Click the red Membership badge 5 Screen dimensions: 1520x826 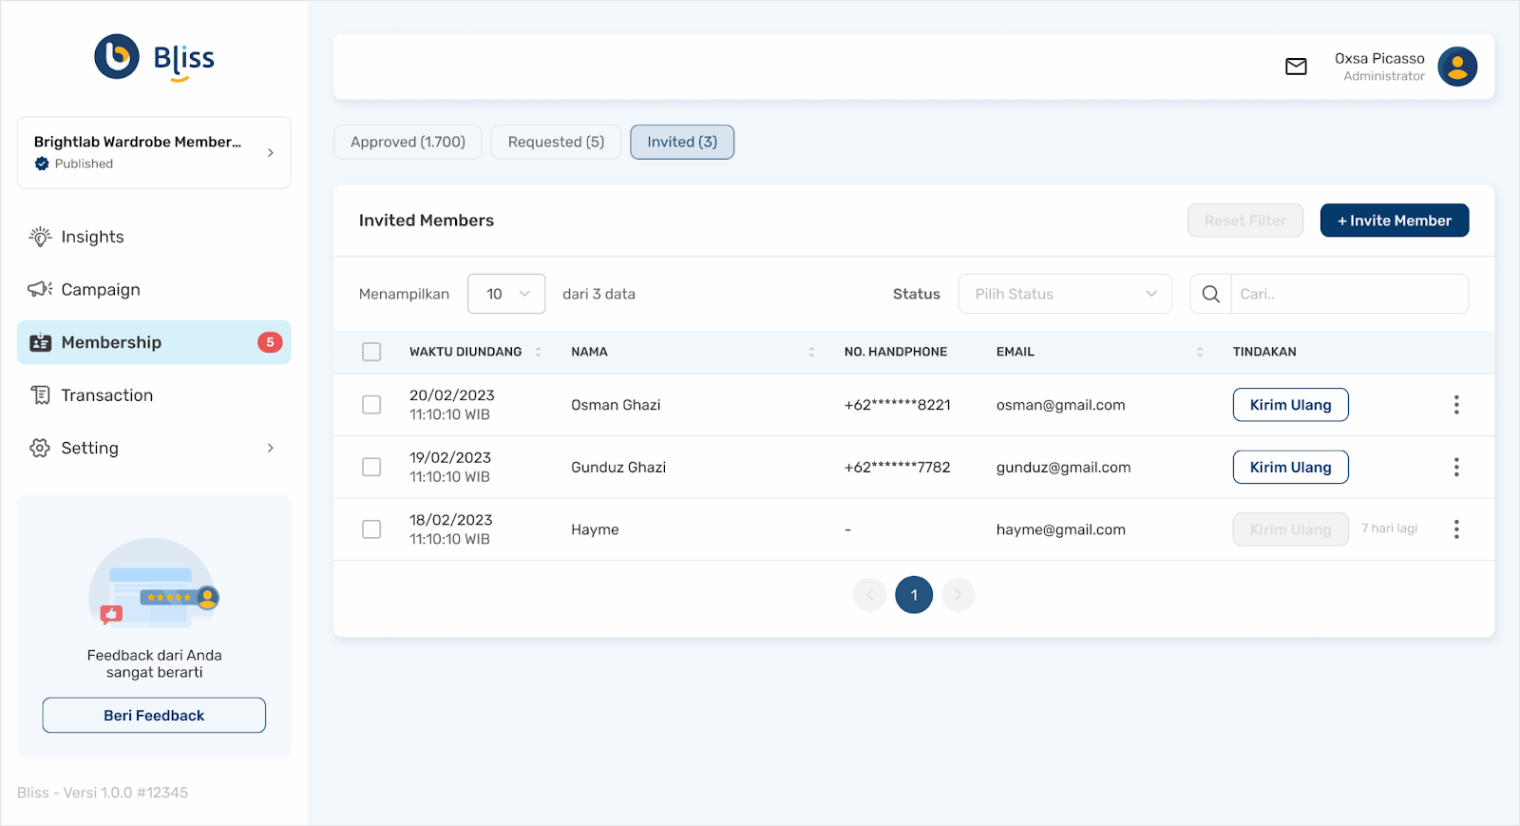point(270,342)
